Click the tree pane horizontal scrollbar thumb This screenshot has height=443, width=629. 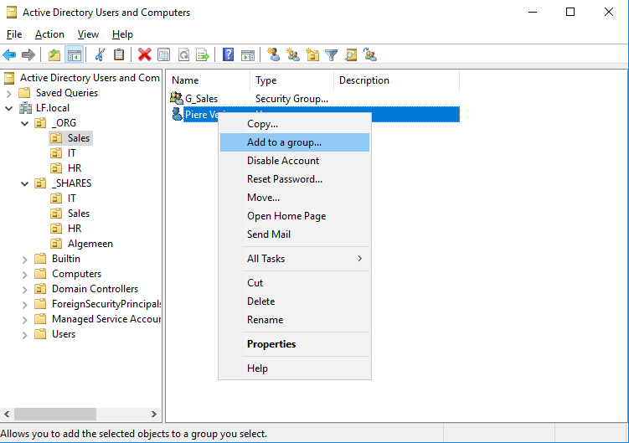tap(55, 414)
